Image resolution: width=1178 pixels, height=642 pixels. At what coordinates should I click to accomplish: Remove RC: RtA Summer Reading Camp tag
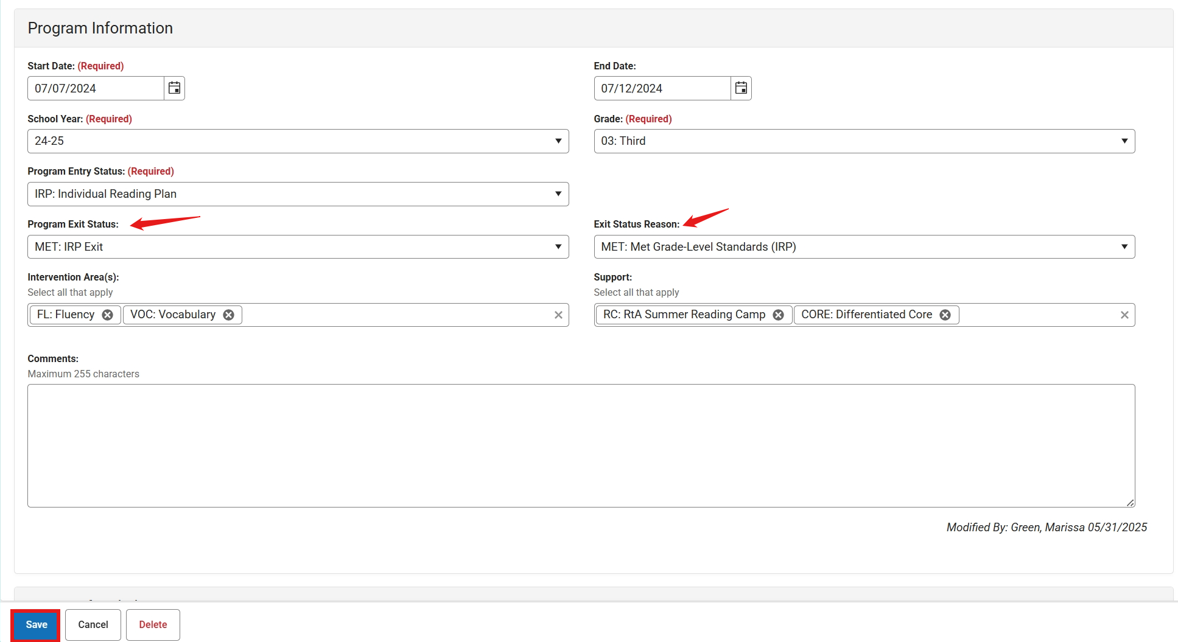pyautogui.click(x=779, y=315)
